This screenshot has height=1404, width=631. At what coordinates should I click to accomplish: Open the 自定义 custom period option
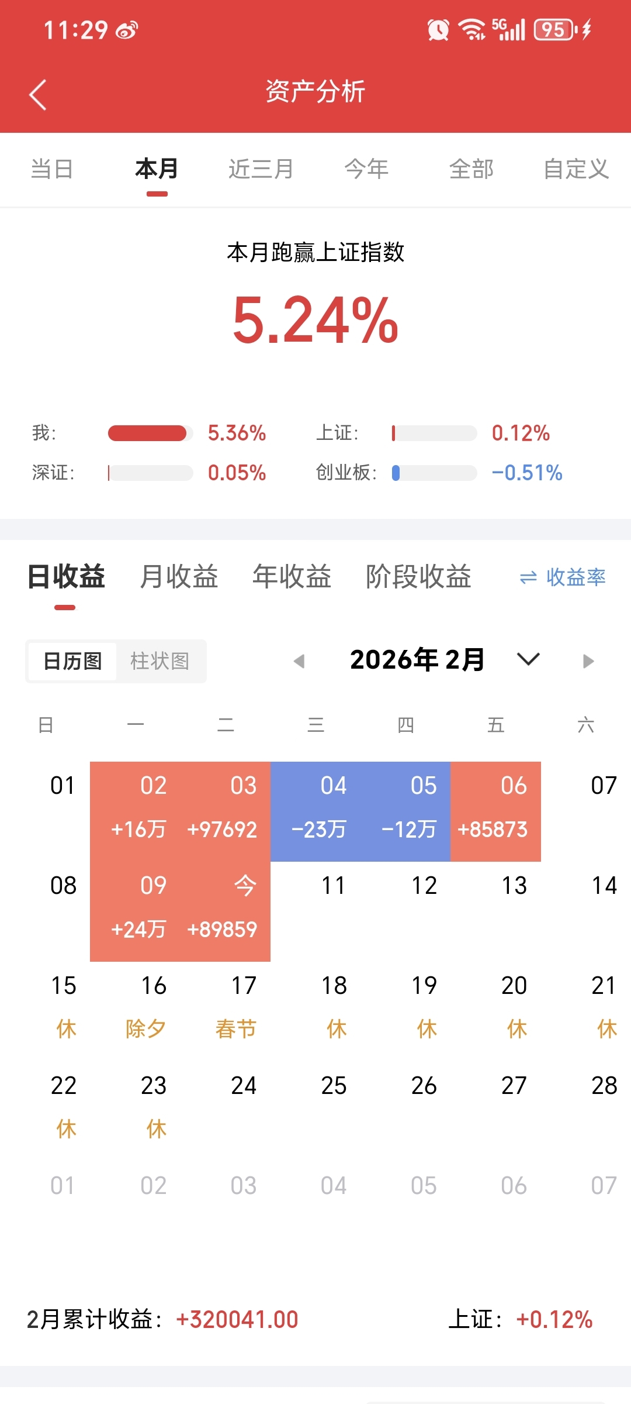[x=576, y=169]
